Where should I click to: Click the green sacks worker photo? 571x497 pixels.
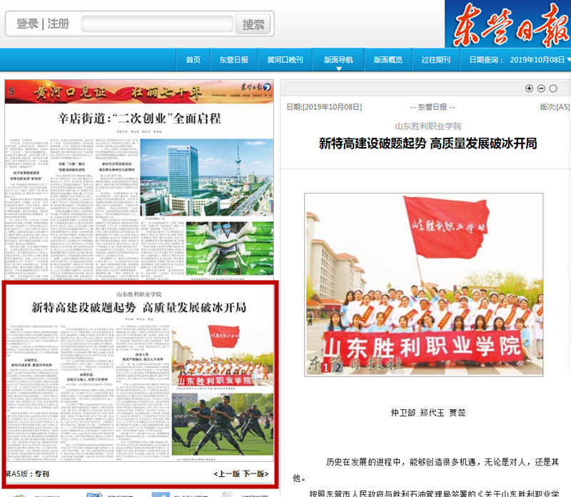tap(230, 248)
